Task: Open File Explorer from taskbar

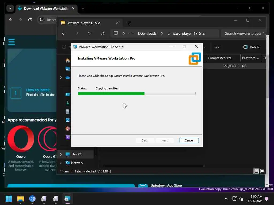Action: click(x=21, y=199)
